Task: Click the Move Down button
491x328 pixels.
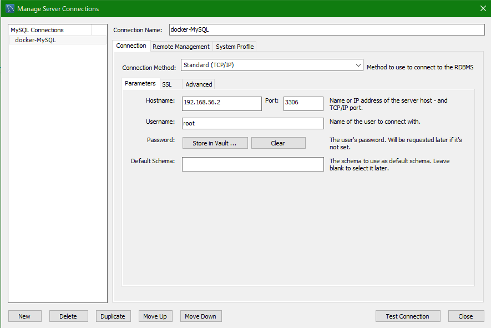Action: click(x=201, y=316)
